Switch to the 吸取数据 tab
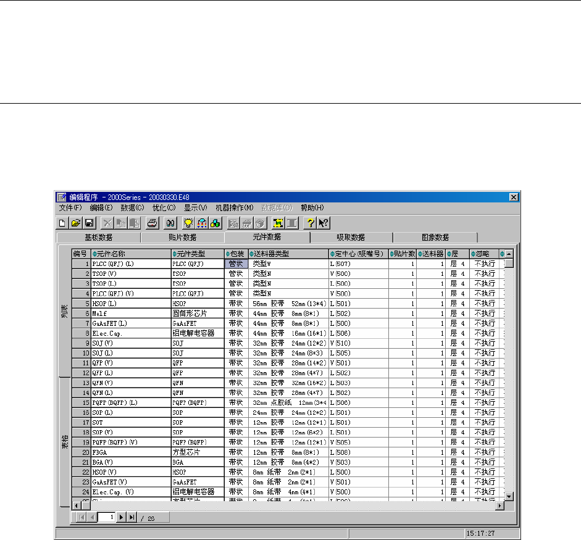Viewport: 581px width, 540px height. (351, 238)
